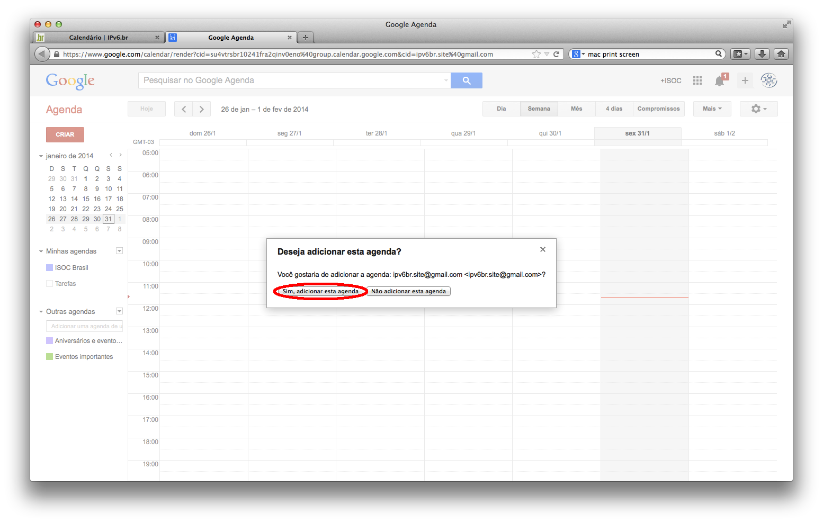Screen dimensions: 823x523
Task: Toggle Eventos importantes calendar
Action: coord(49,357)
